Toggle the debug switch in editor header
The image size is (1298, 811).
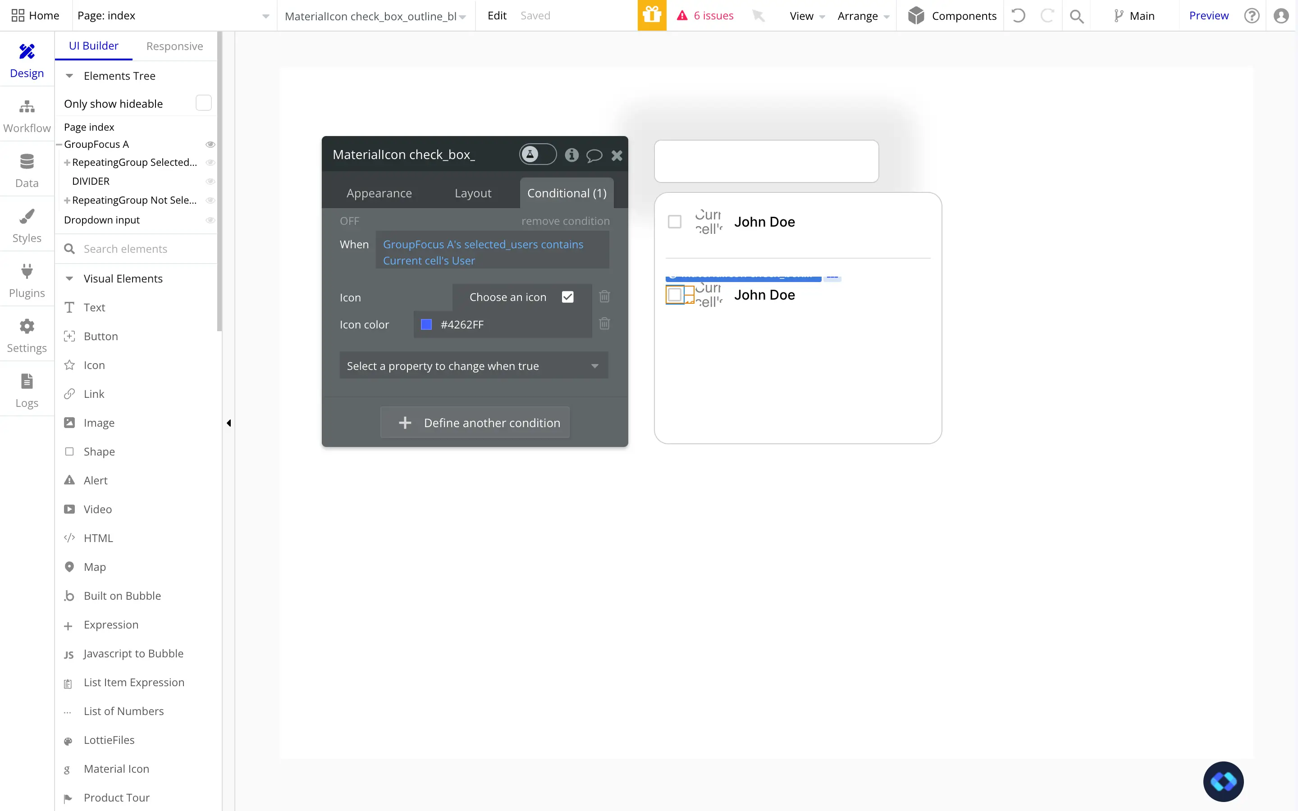click(x=537, y=155)
